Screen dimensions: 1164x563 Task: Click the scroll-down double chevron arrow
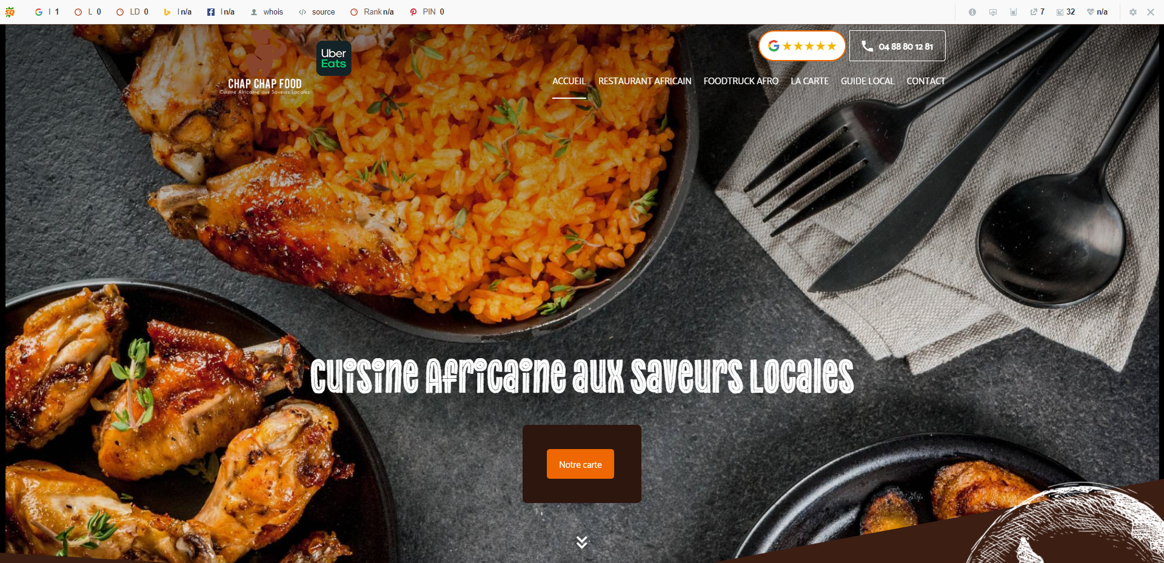click(582, 542)
